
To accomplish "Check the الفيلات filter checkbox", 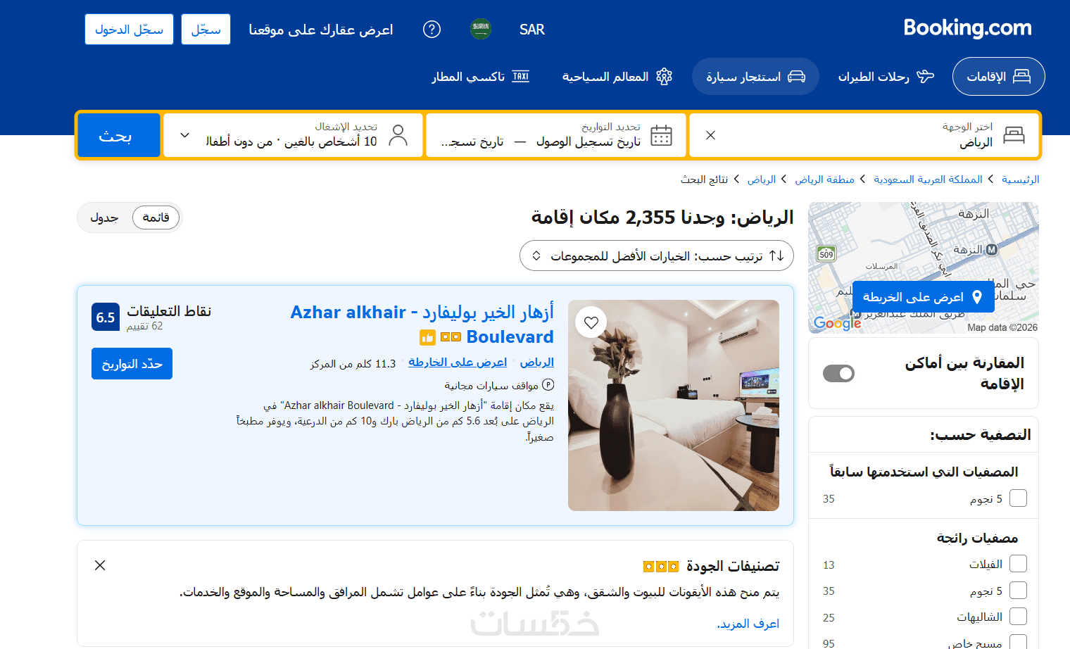I will [x=1018, y=564].
